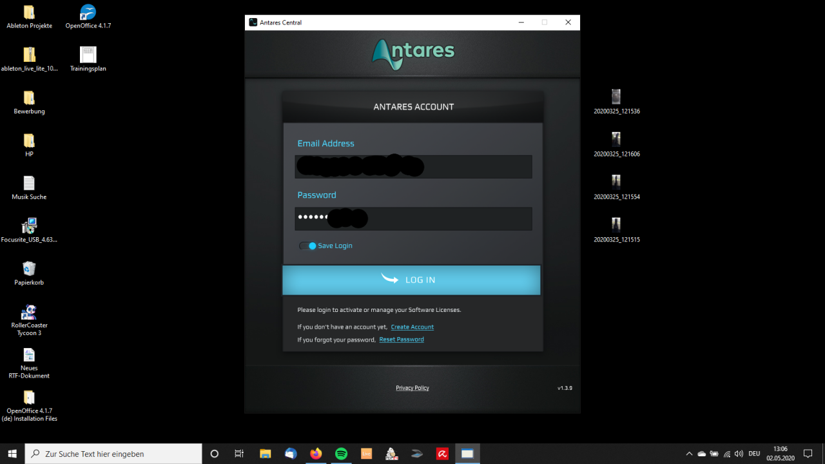
Task: Open the Windows Start menu
Action: point(12,454)
